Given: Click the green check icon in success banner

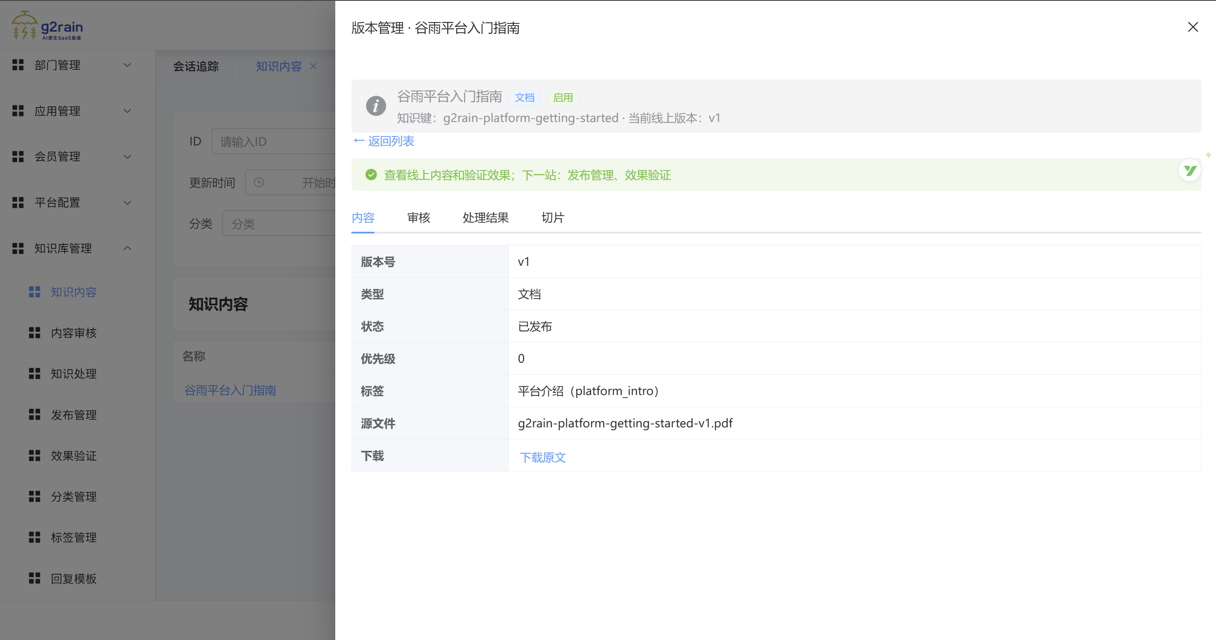Looking at the screenshot, I should (371, 175).
